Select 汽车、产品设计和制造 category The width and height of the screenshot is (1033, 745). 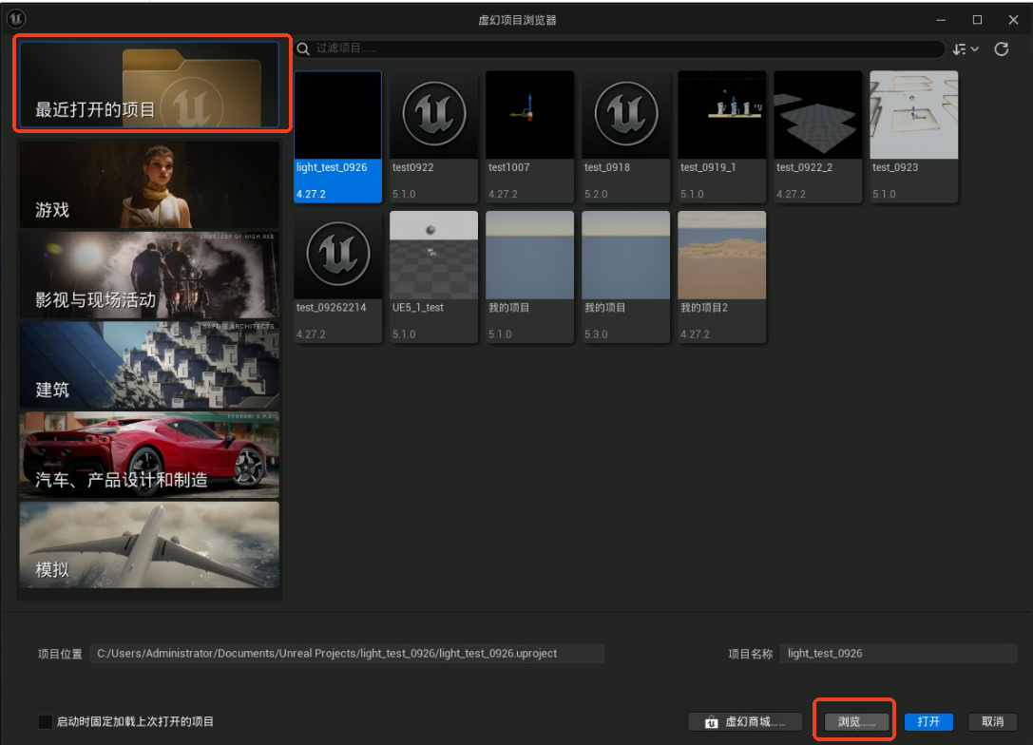[x=149, y=455]
